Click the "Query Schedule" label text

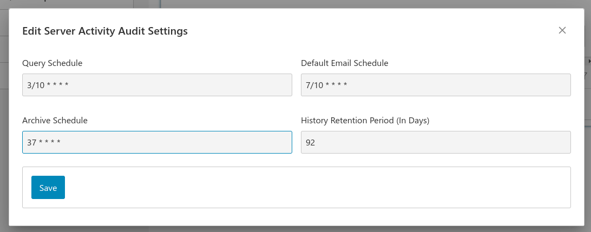(x=52, y=63)
